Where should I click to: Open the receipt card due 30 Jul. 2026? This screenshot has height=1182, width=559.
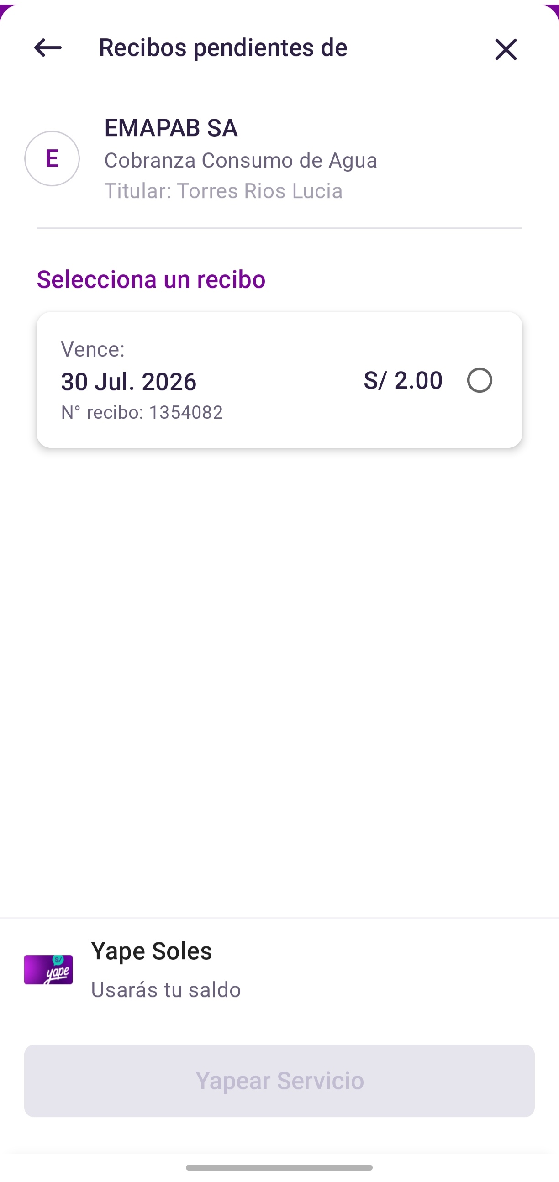tap(279, 380)
